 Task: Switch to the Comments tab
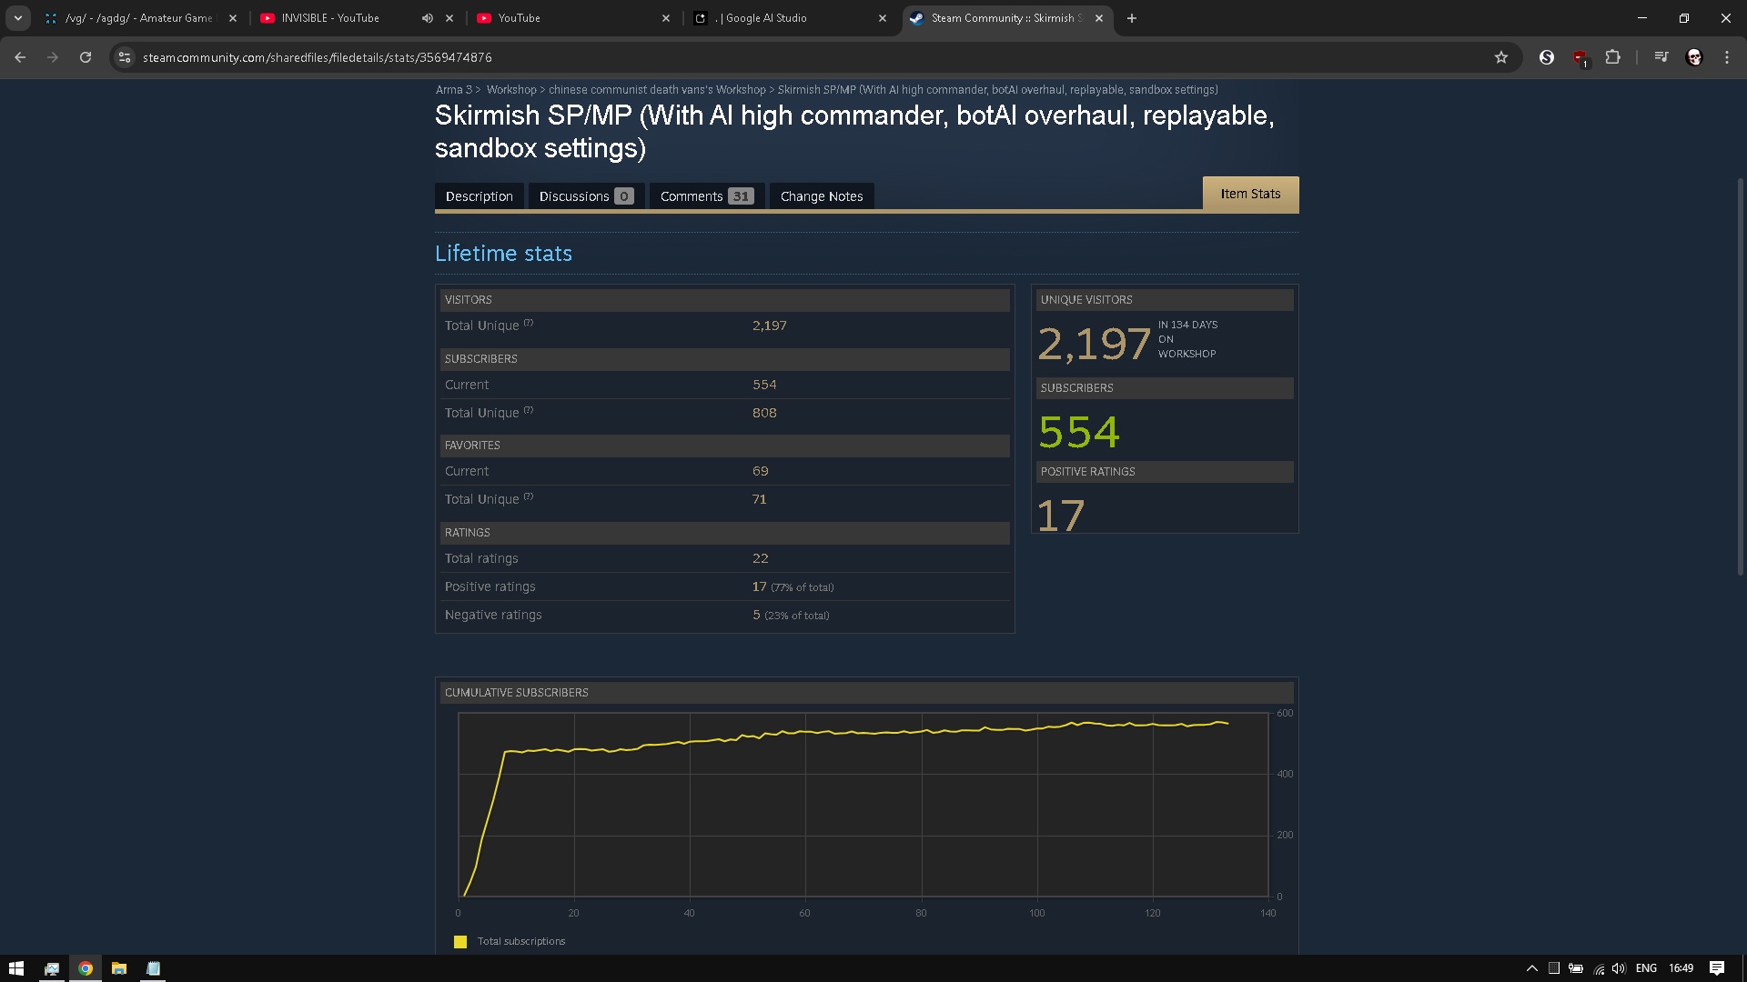click(706, 196)
